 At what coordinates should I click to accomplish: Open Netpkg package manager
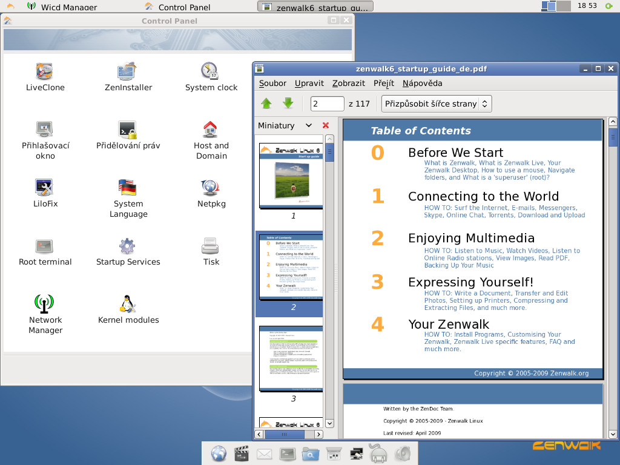211,193
